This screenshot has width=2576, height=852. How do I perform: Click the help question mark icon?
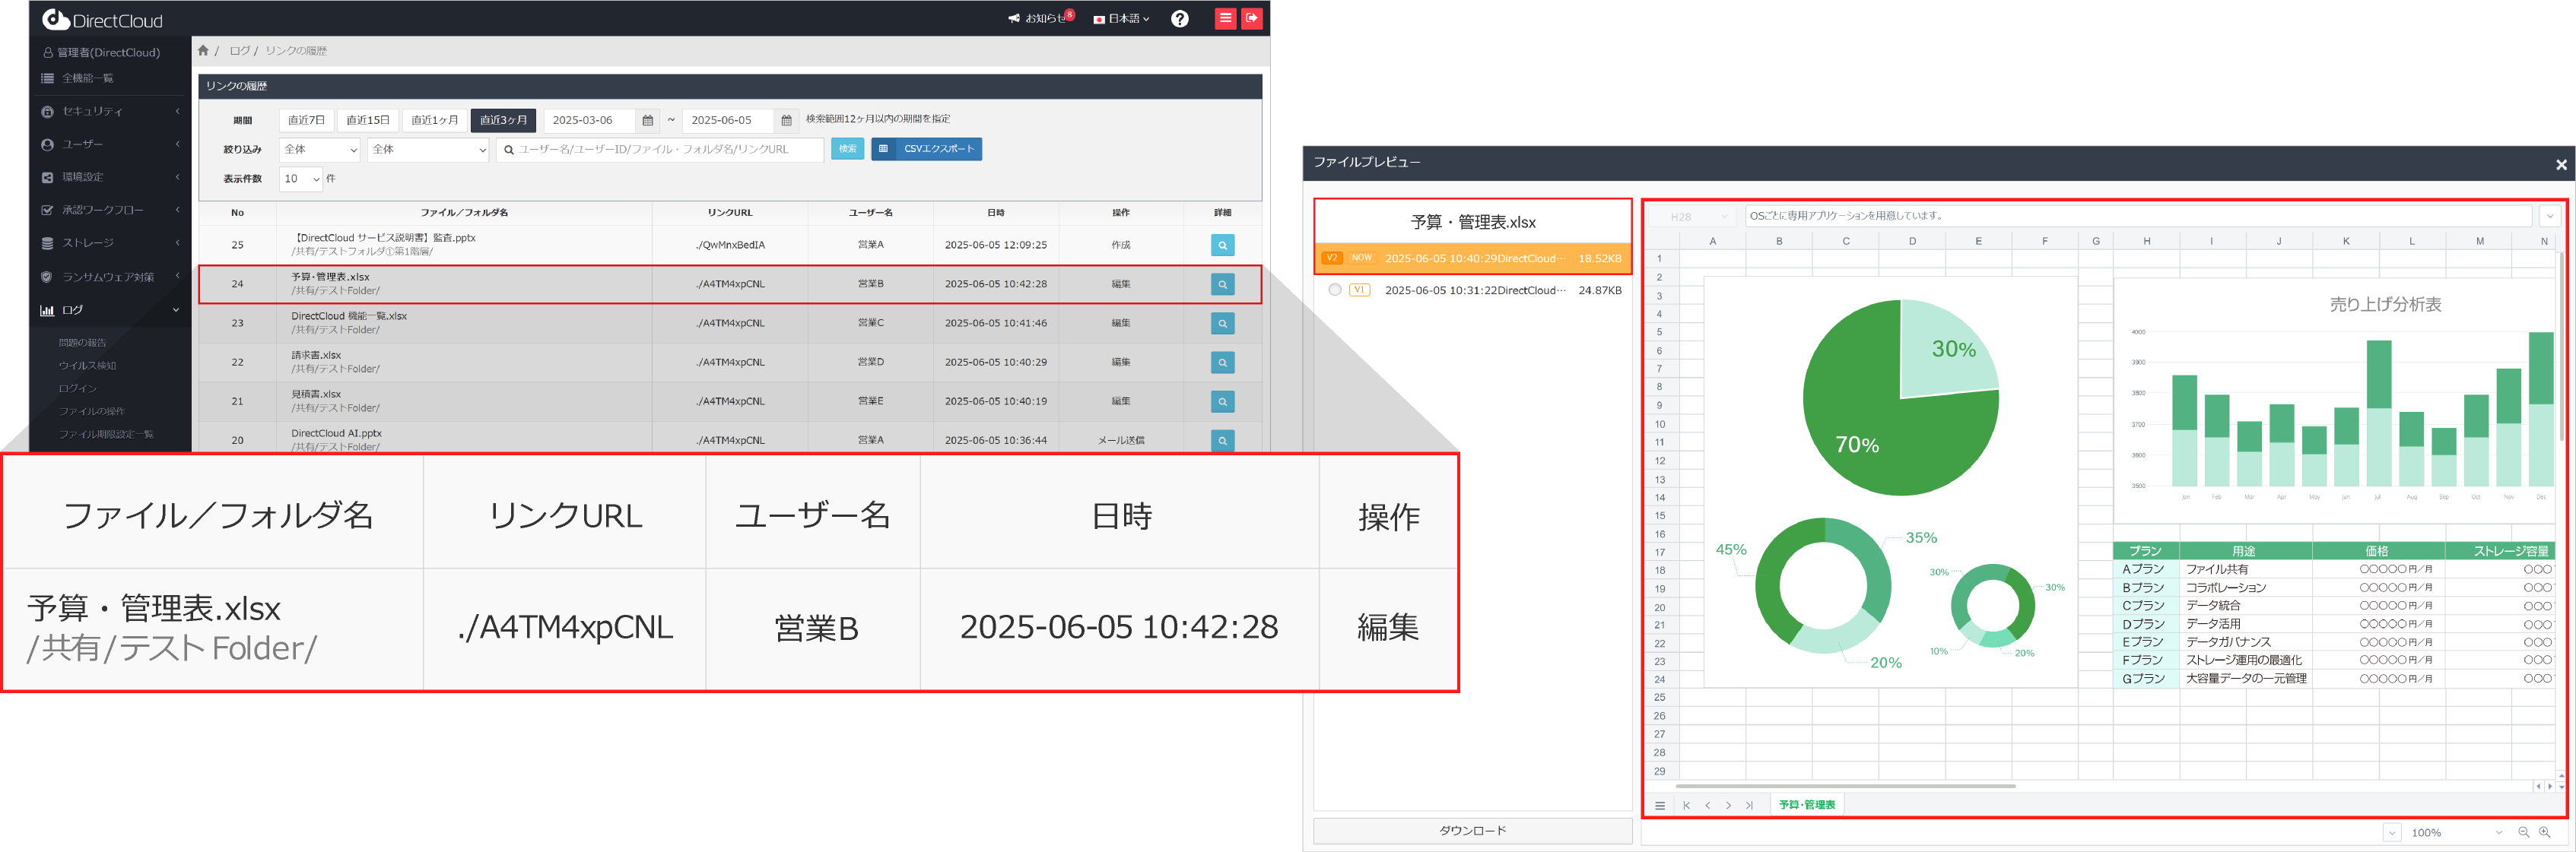click(x=1180, y=19)
